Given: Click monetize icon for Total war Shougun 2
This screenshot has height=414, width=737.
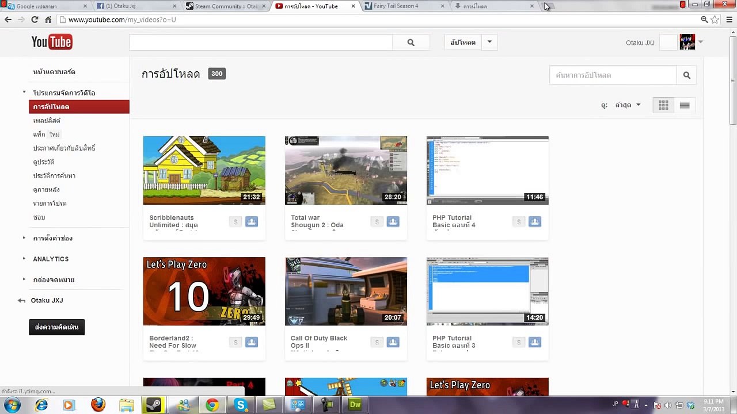Looking at the screenshot, I should click(x=377, y=221).
